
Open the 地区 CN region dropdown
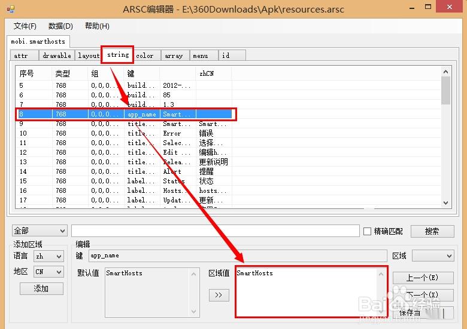click(48, 272)
